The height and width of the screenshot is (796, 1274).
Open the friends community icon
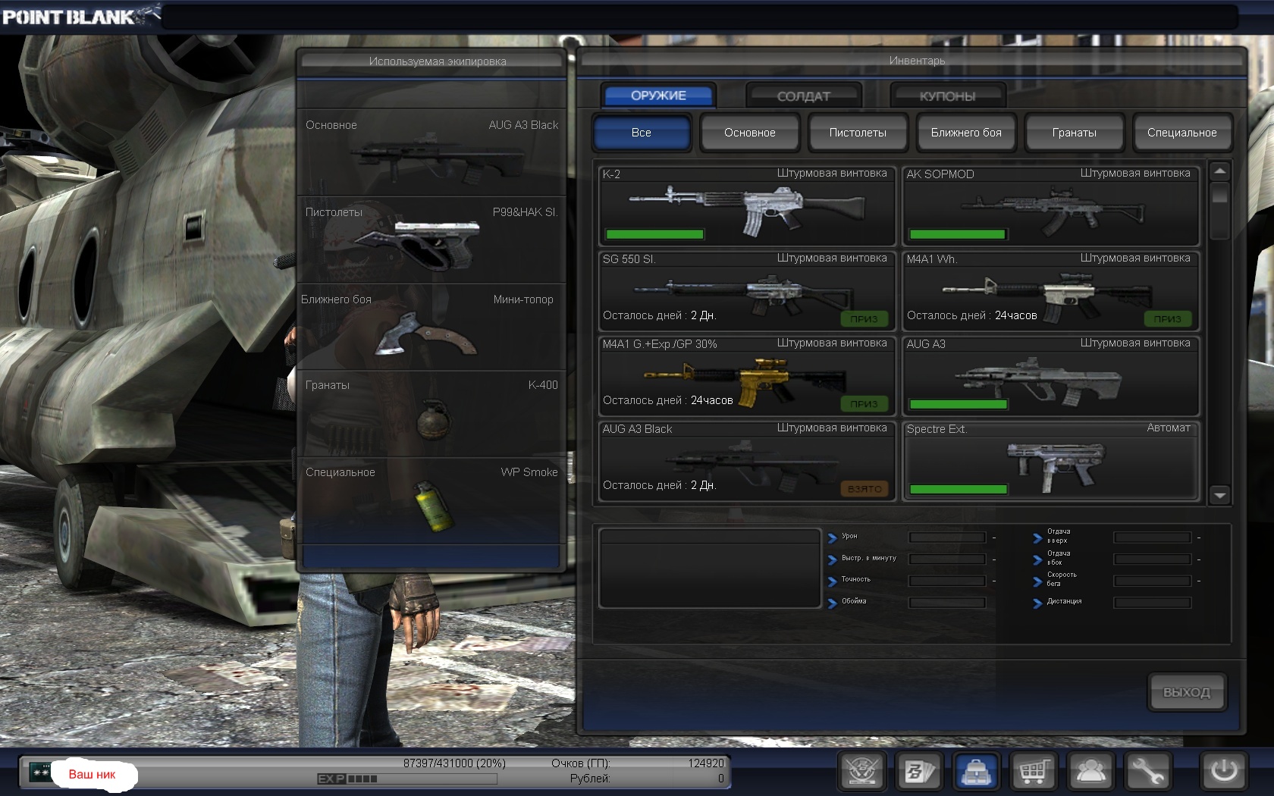point(1090,772)
